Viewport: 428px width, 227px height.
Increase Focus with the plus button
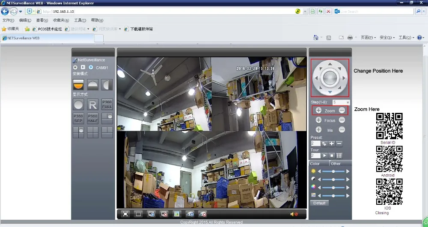pos(318,120)
